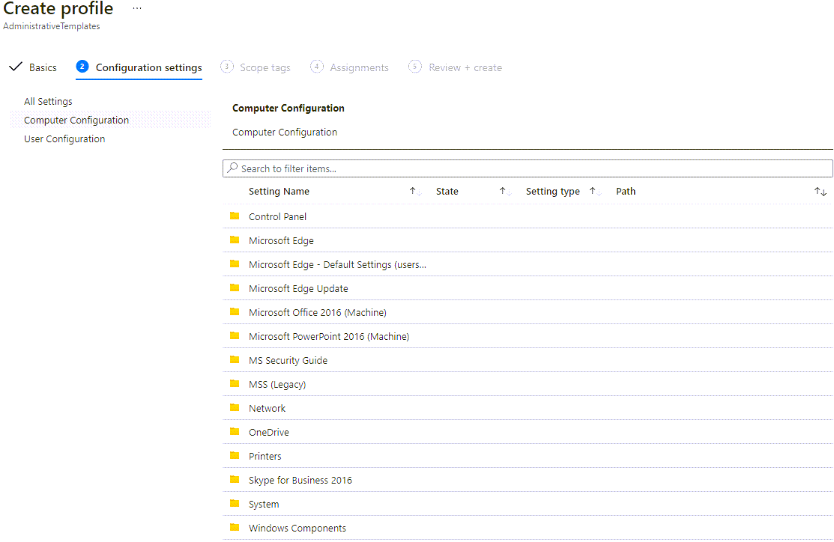Open the Assignments tab
834x542 pixels.
(359, 67)
